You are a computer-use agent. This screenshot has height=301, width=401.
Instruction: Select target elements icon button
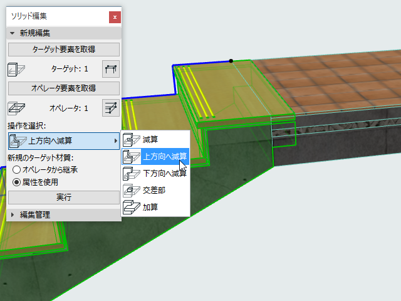[x=111, y=69]
